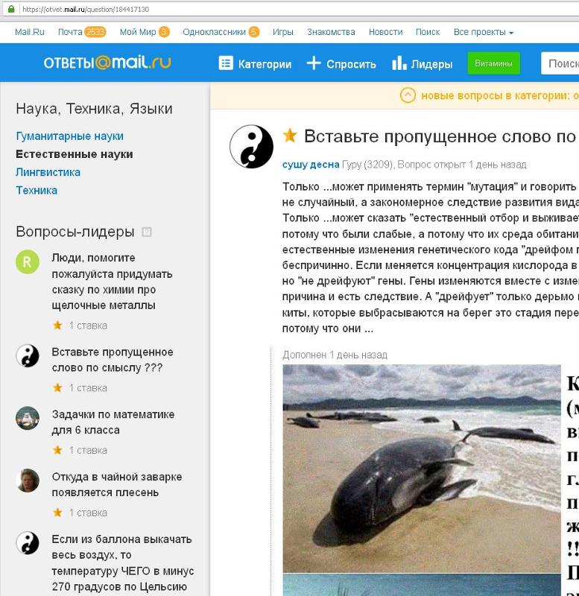
Task: Click the Витамины green button
Action: 493,63
